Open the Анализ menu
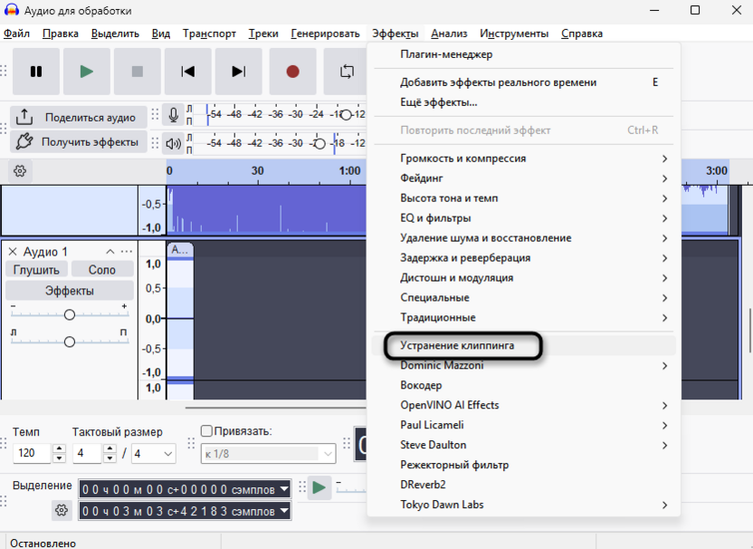Screen dimensions: 753x549 pos(449,34)
